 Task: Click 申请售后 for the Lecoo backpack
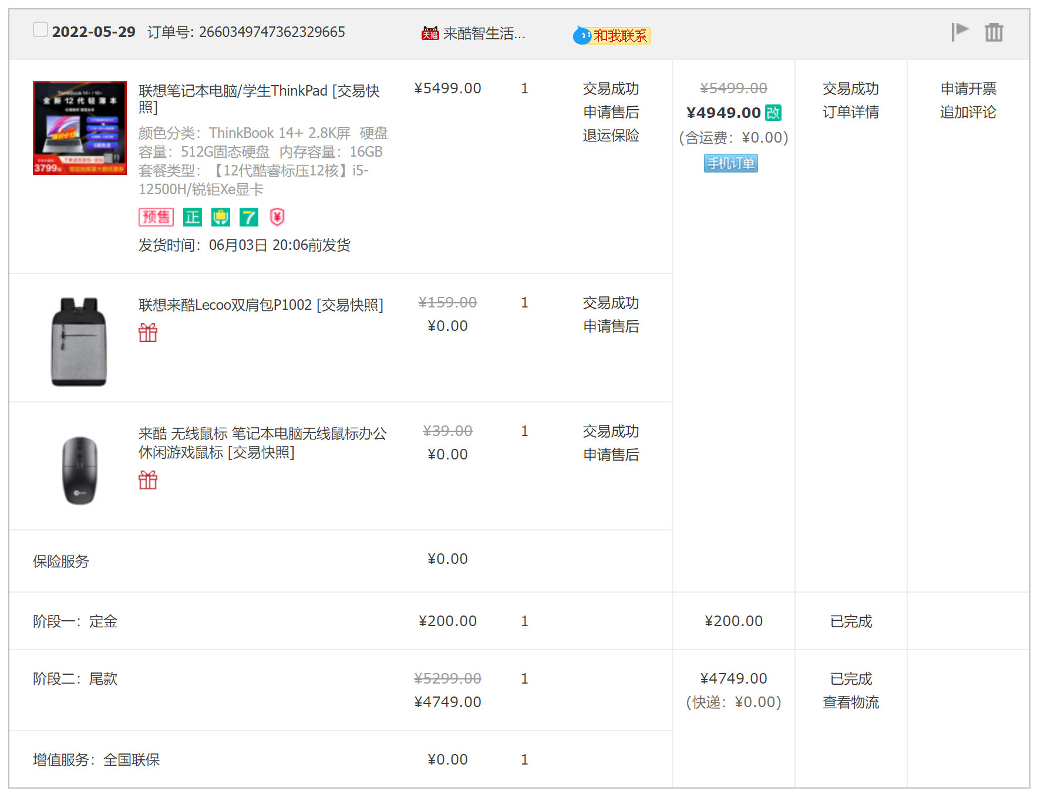click(611, 326)
